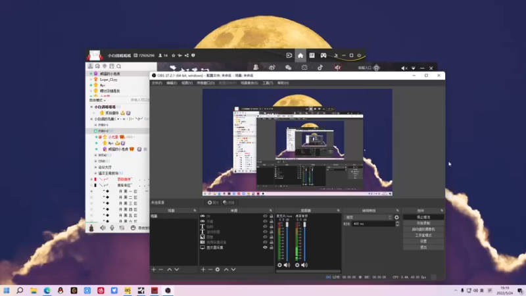Mute desktop audio channel in mixer
Screen dimensions: 526x296
click(x=304, y=265)
